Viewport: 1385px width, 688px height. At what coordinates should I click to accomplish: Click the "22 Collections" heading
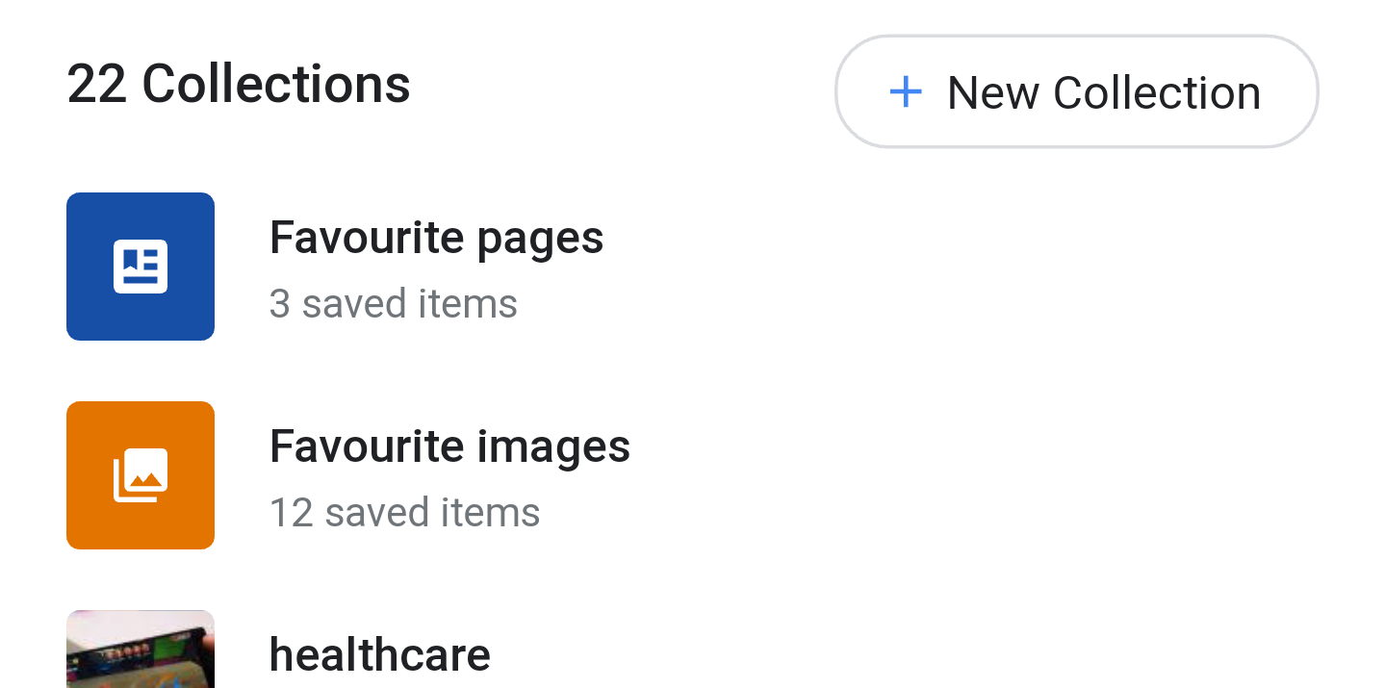(239, 85)
